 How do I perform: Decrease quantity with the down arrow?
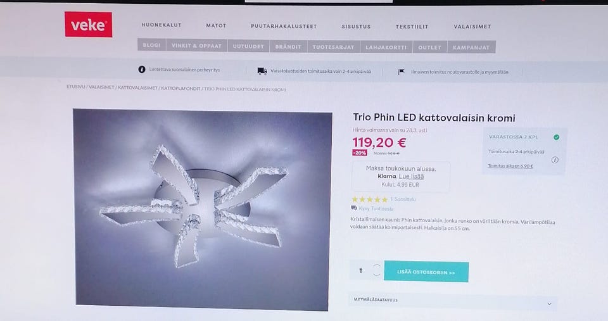click(376, 275)
